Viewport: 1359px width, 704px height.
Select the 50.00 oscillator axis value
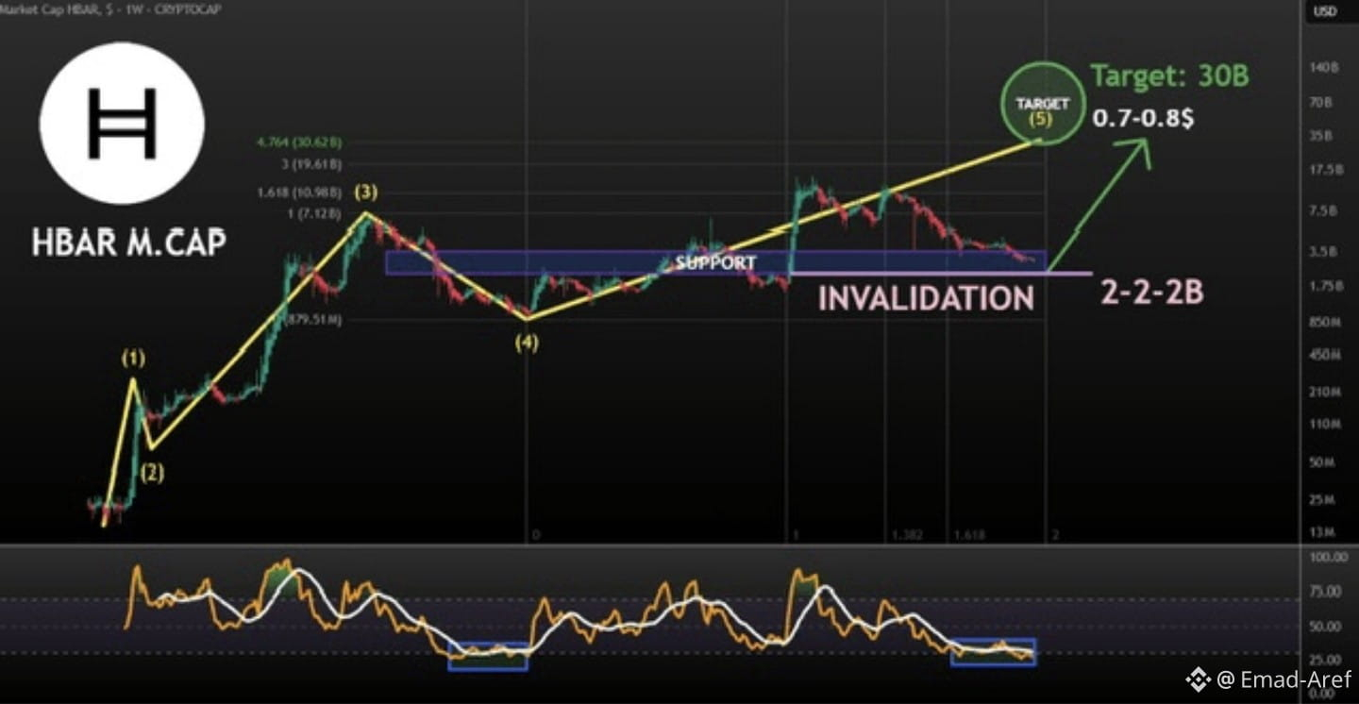(x=1325, y=626)
